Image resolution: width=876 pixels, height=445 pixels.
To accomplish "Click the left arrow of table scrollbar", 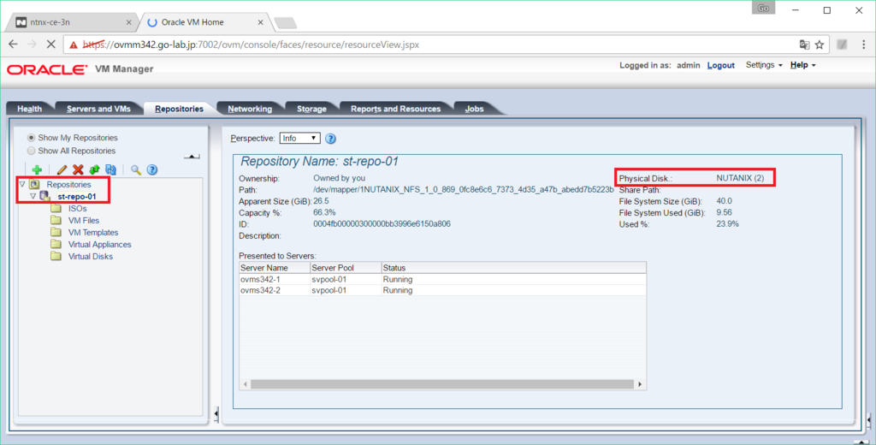I will (246, 384).
